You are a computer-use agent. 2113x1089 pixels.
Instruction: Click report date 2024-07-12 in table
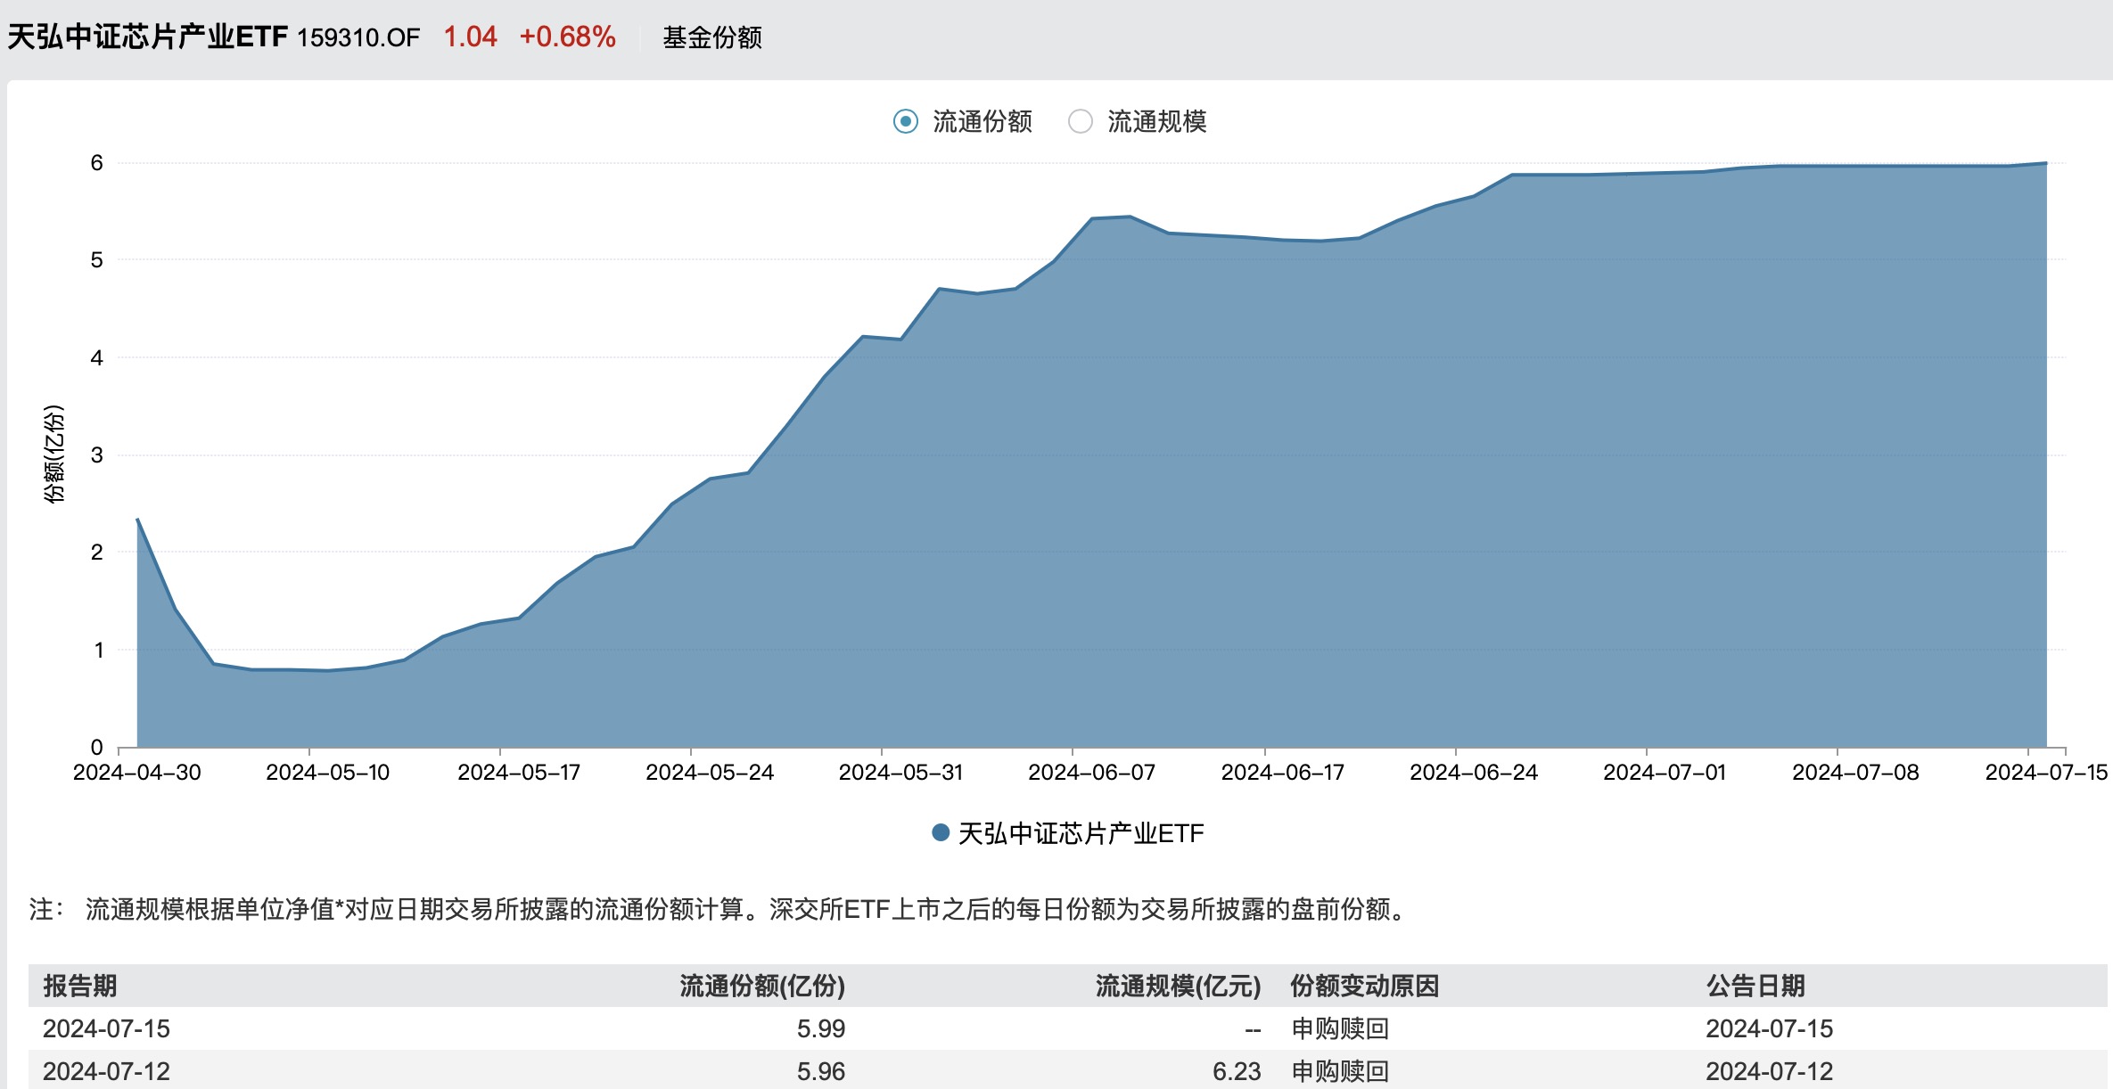pos(106,1071)
